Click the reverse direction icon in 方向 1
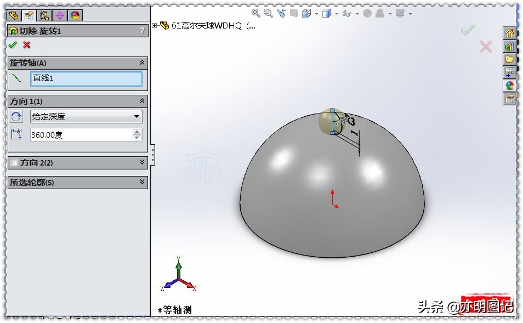 click(16, 116)
